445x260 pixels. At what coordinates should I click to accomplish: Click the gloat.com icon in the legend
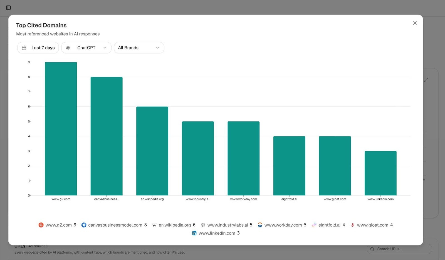pos(352,225)
